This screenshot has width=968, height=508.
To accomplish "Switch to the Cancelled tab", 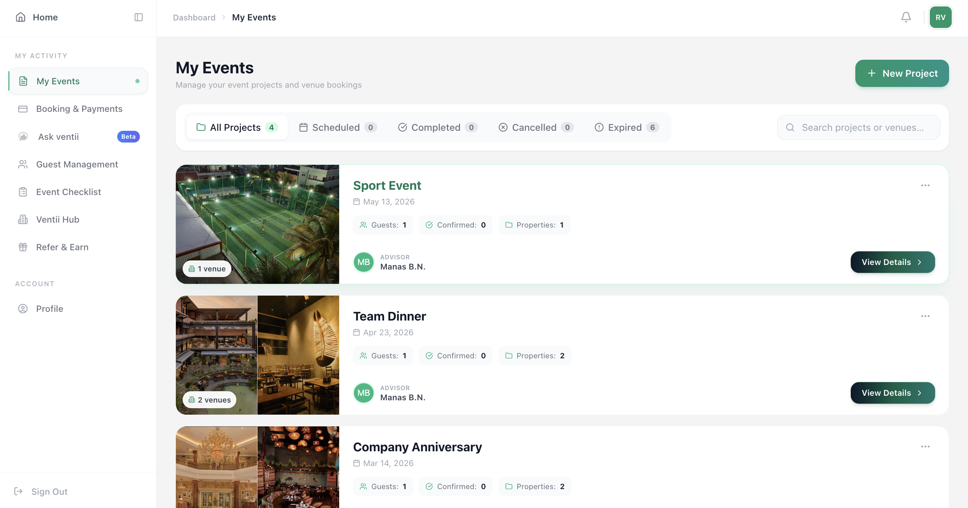I will 536,127.
